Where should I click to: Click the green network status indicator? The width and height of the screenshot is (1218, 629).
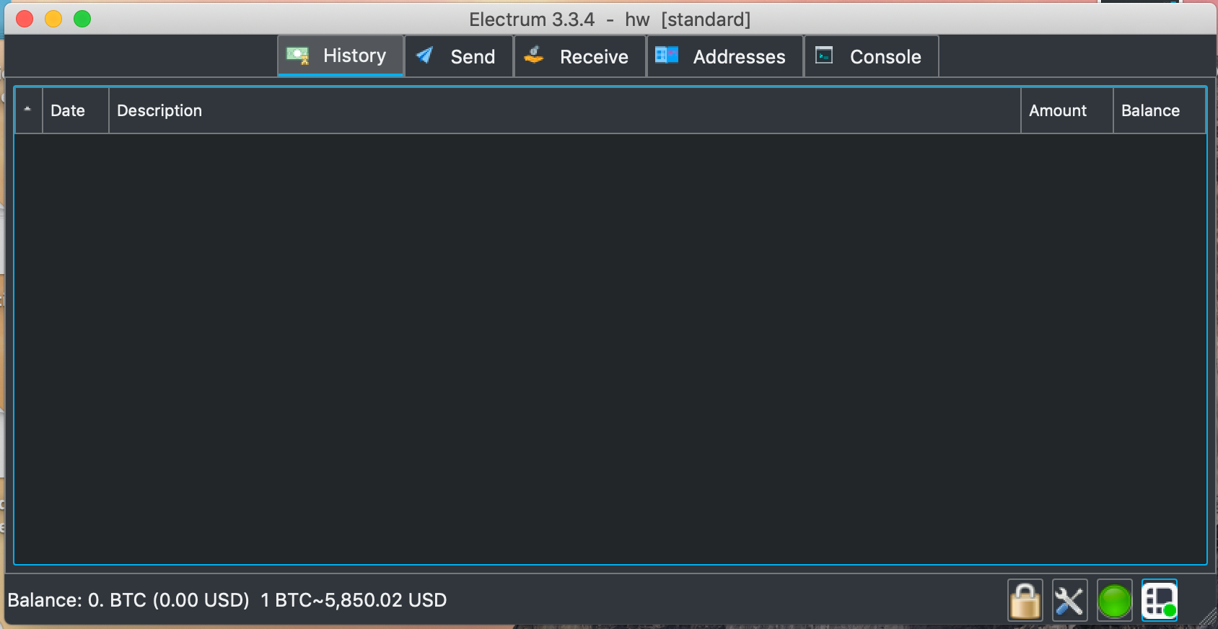pos(1115,600)
